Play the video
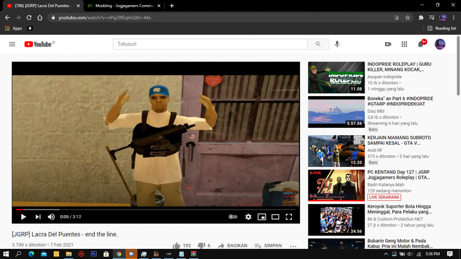The height and width of the screenshot is (259, 461). click(x=23, y=217)
